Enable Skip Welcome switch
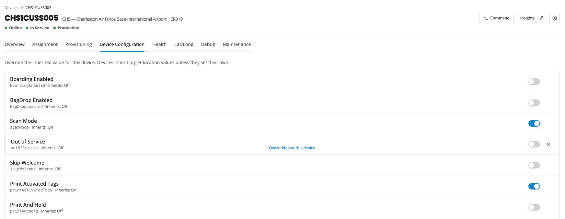Viewport: 565px width, 219px height. coord(534,165)
